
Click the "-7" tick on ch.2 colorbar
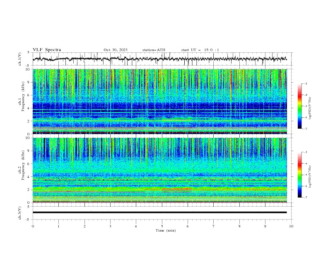click(x=305, y=198)
